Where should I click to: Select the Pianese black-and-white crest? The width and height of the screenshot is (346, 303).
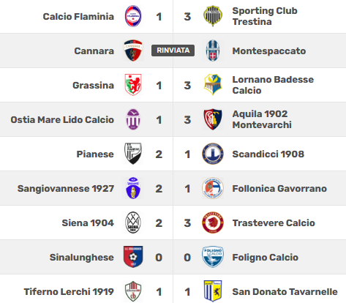[x=133, y=154]
